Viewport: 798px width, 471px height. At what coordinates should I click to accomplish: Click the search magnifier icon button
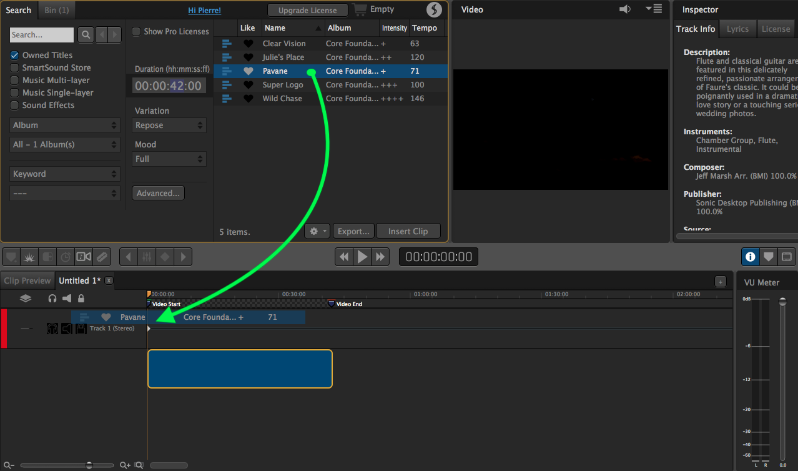[x=86, y=34]
